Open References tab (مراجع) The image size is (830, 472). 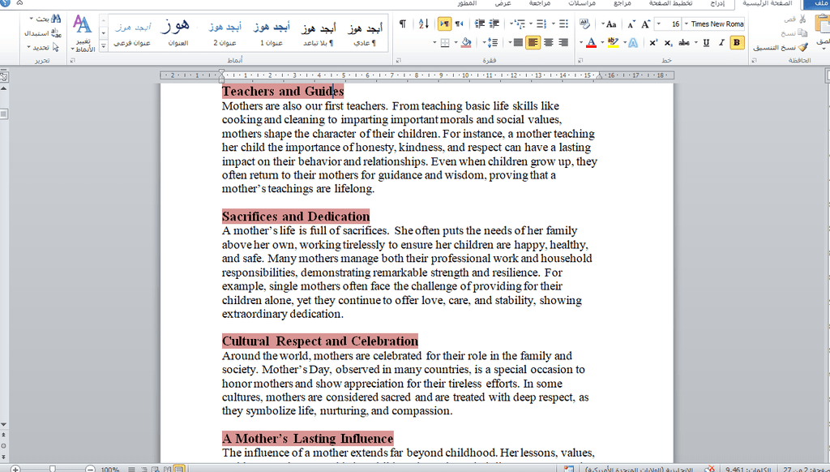(622, 4)
